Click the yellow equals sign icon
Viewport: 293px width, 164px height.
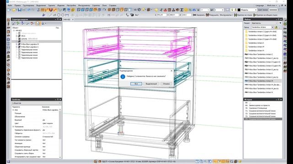tap(186, 10)
